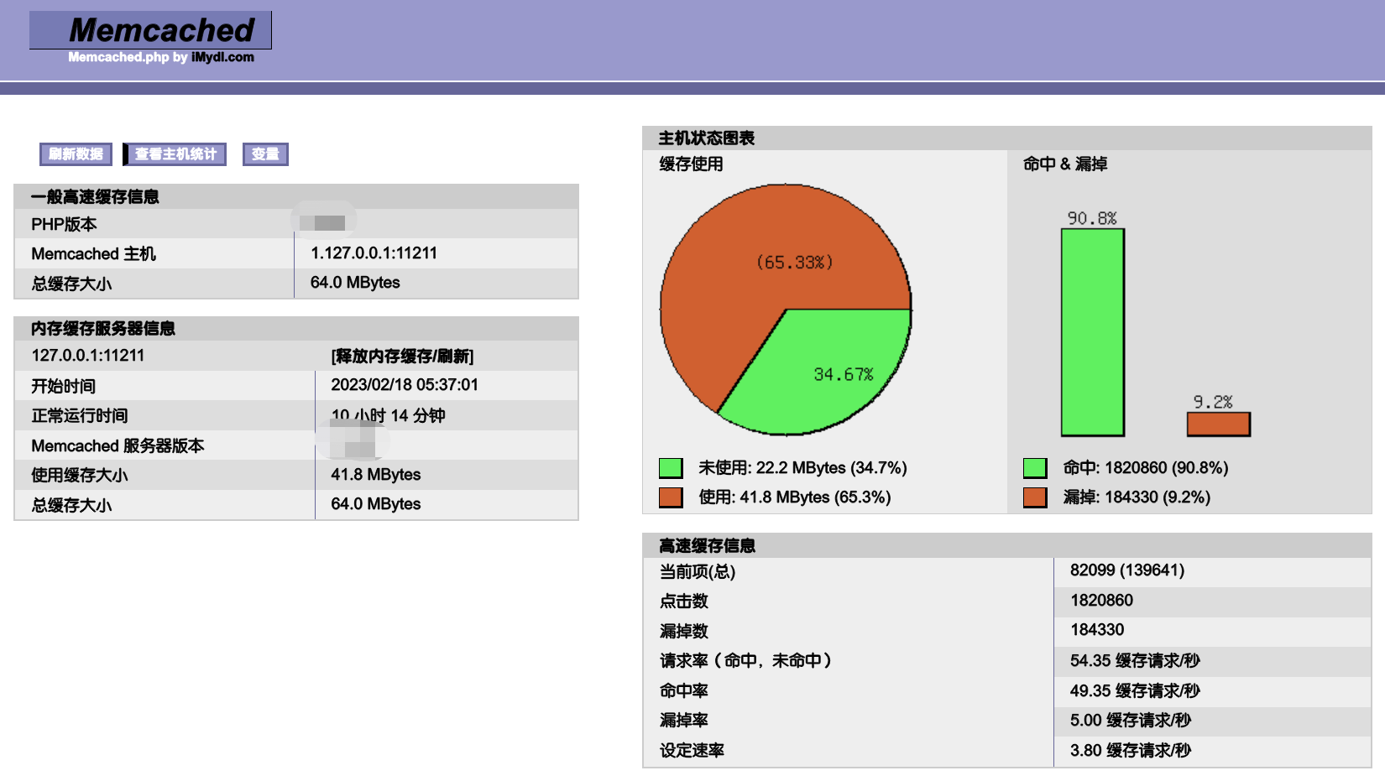Click the Memcached logo banner
Image resolution: width=1385 pixels, height=781 pixels.
coord(149,32)
